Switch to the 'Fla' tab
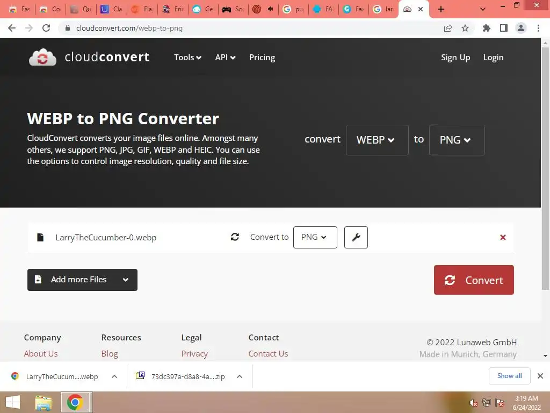The height and width of the screenshot is (413, 550). pos(142,9)
